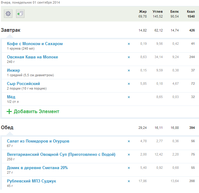Delete Сыр Российский with x icon
199x193 pixels.
point(129,84)
